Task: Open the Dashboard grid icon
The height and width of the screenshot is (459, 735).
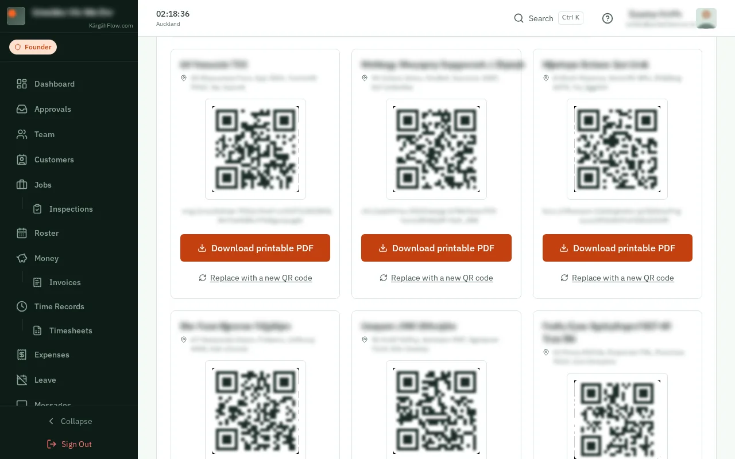Action: (x=22, y=84)
